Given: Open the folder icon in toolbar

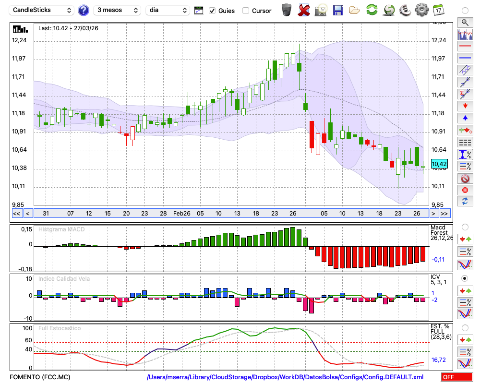Looking at the screenshot, I should 355,11.
